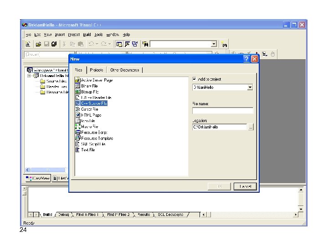Select Resource Template in the list

pyautogui.click(x=94, y=138)
